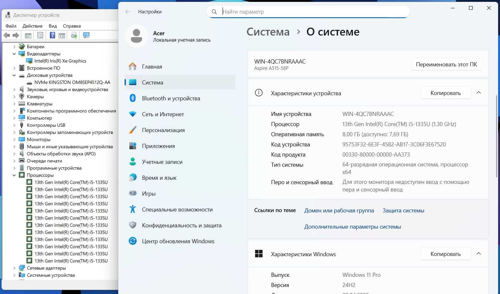Select Система in Settings sidebar
Screen dimensions: 500x294
(180, 82)
